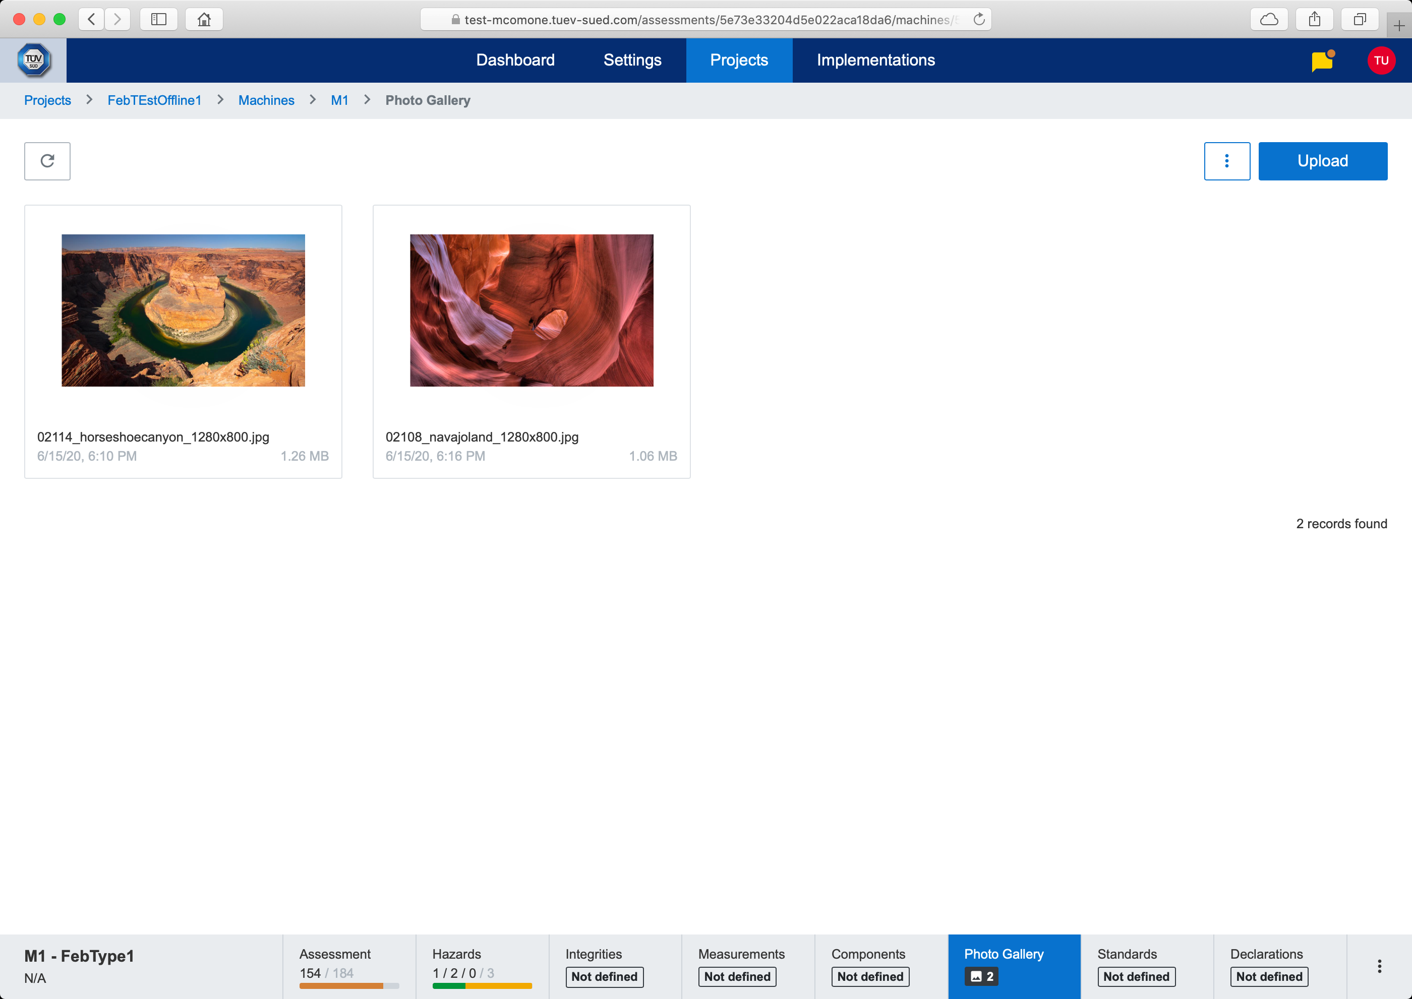Click the yellow notifications chat icon
The image size is (1412, 999).
1322,61
